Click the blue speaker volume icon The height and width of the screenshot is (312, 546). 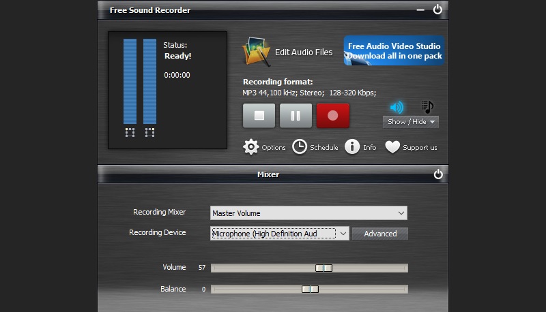point(397,108)
